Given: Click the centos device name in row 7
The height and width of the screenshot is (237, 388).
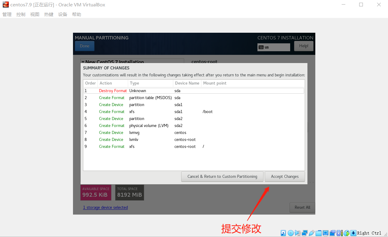Looking at the screenshot, I should point(180,132).
